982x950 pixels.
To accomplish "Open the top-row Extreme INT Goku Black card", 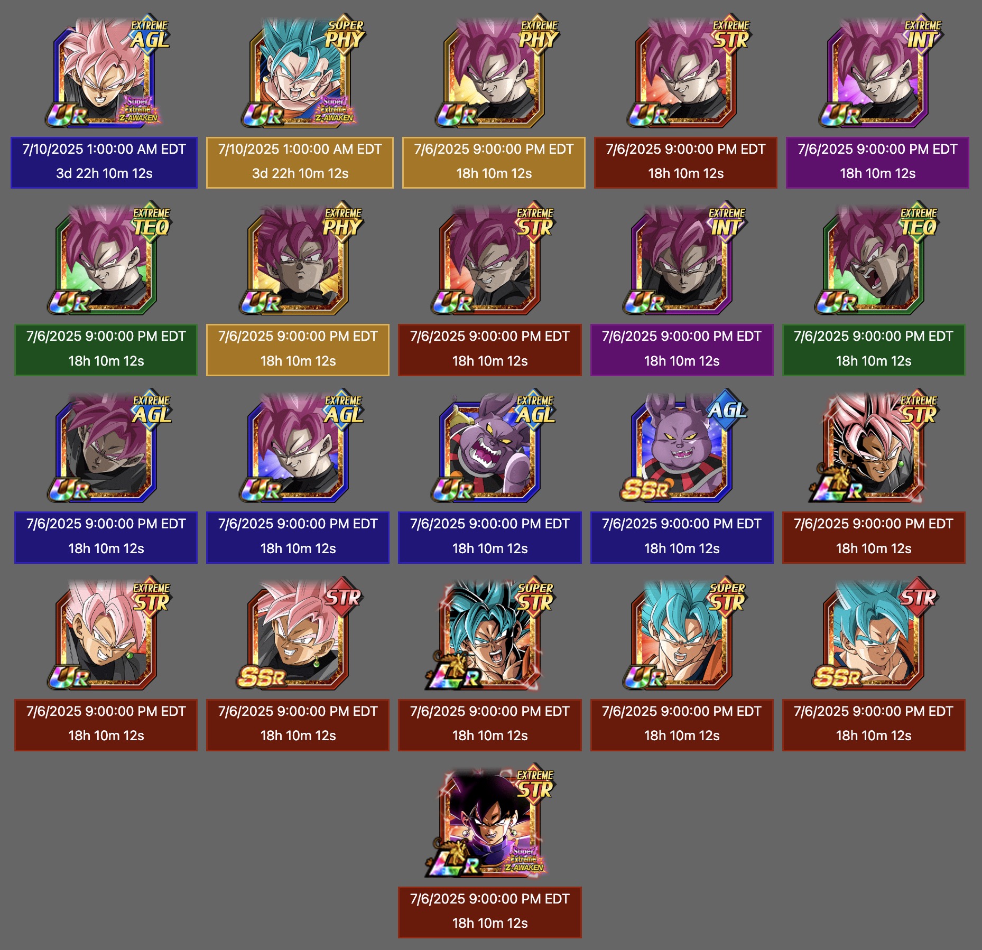I will pyautogui.click(x=878, y=71).
